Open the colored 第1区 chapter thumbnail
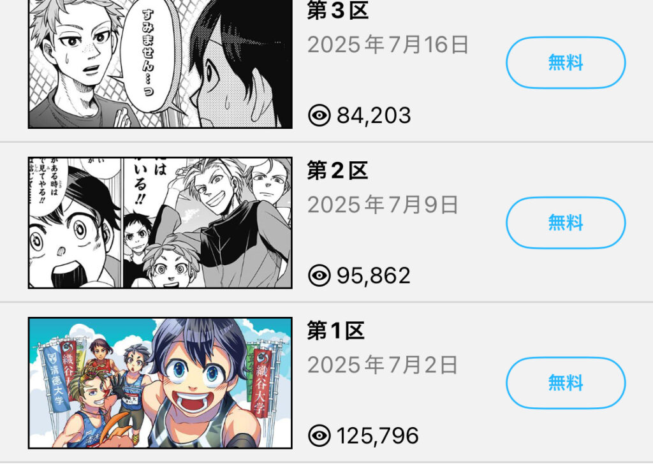 tap(160, 383)
